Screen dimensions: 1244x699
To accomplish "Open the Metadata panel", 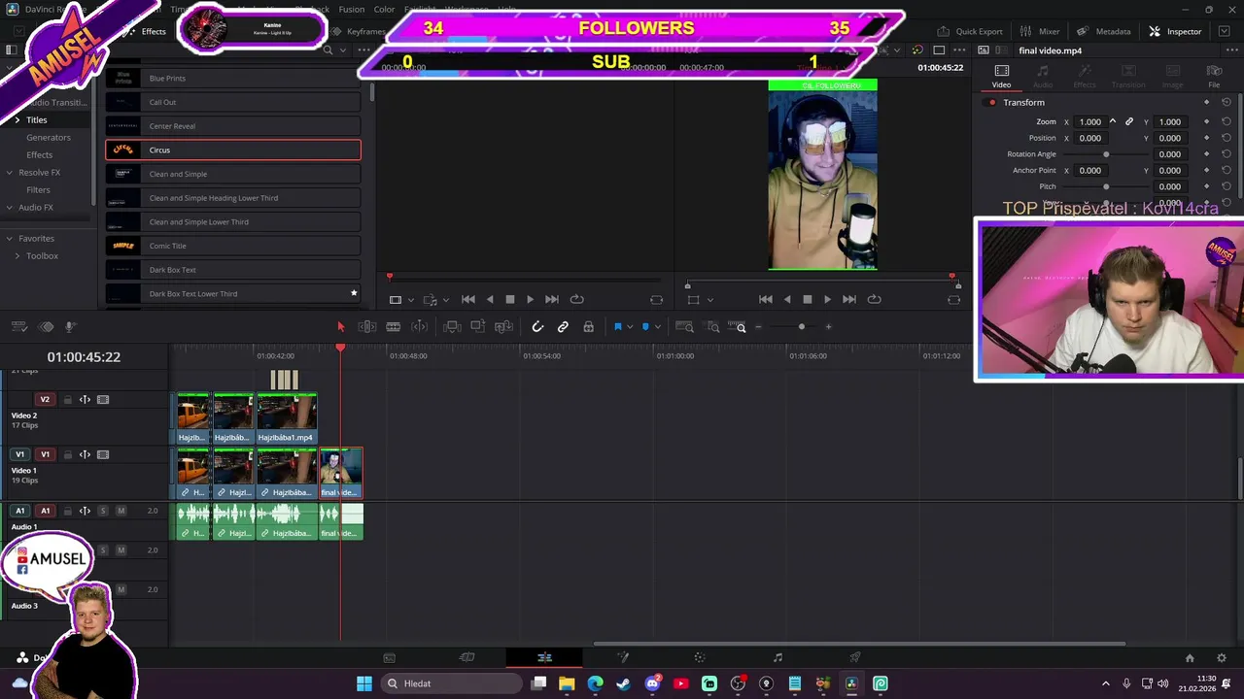I will point(1104,31).
